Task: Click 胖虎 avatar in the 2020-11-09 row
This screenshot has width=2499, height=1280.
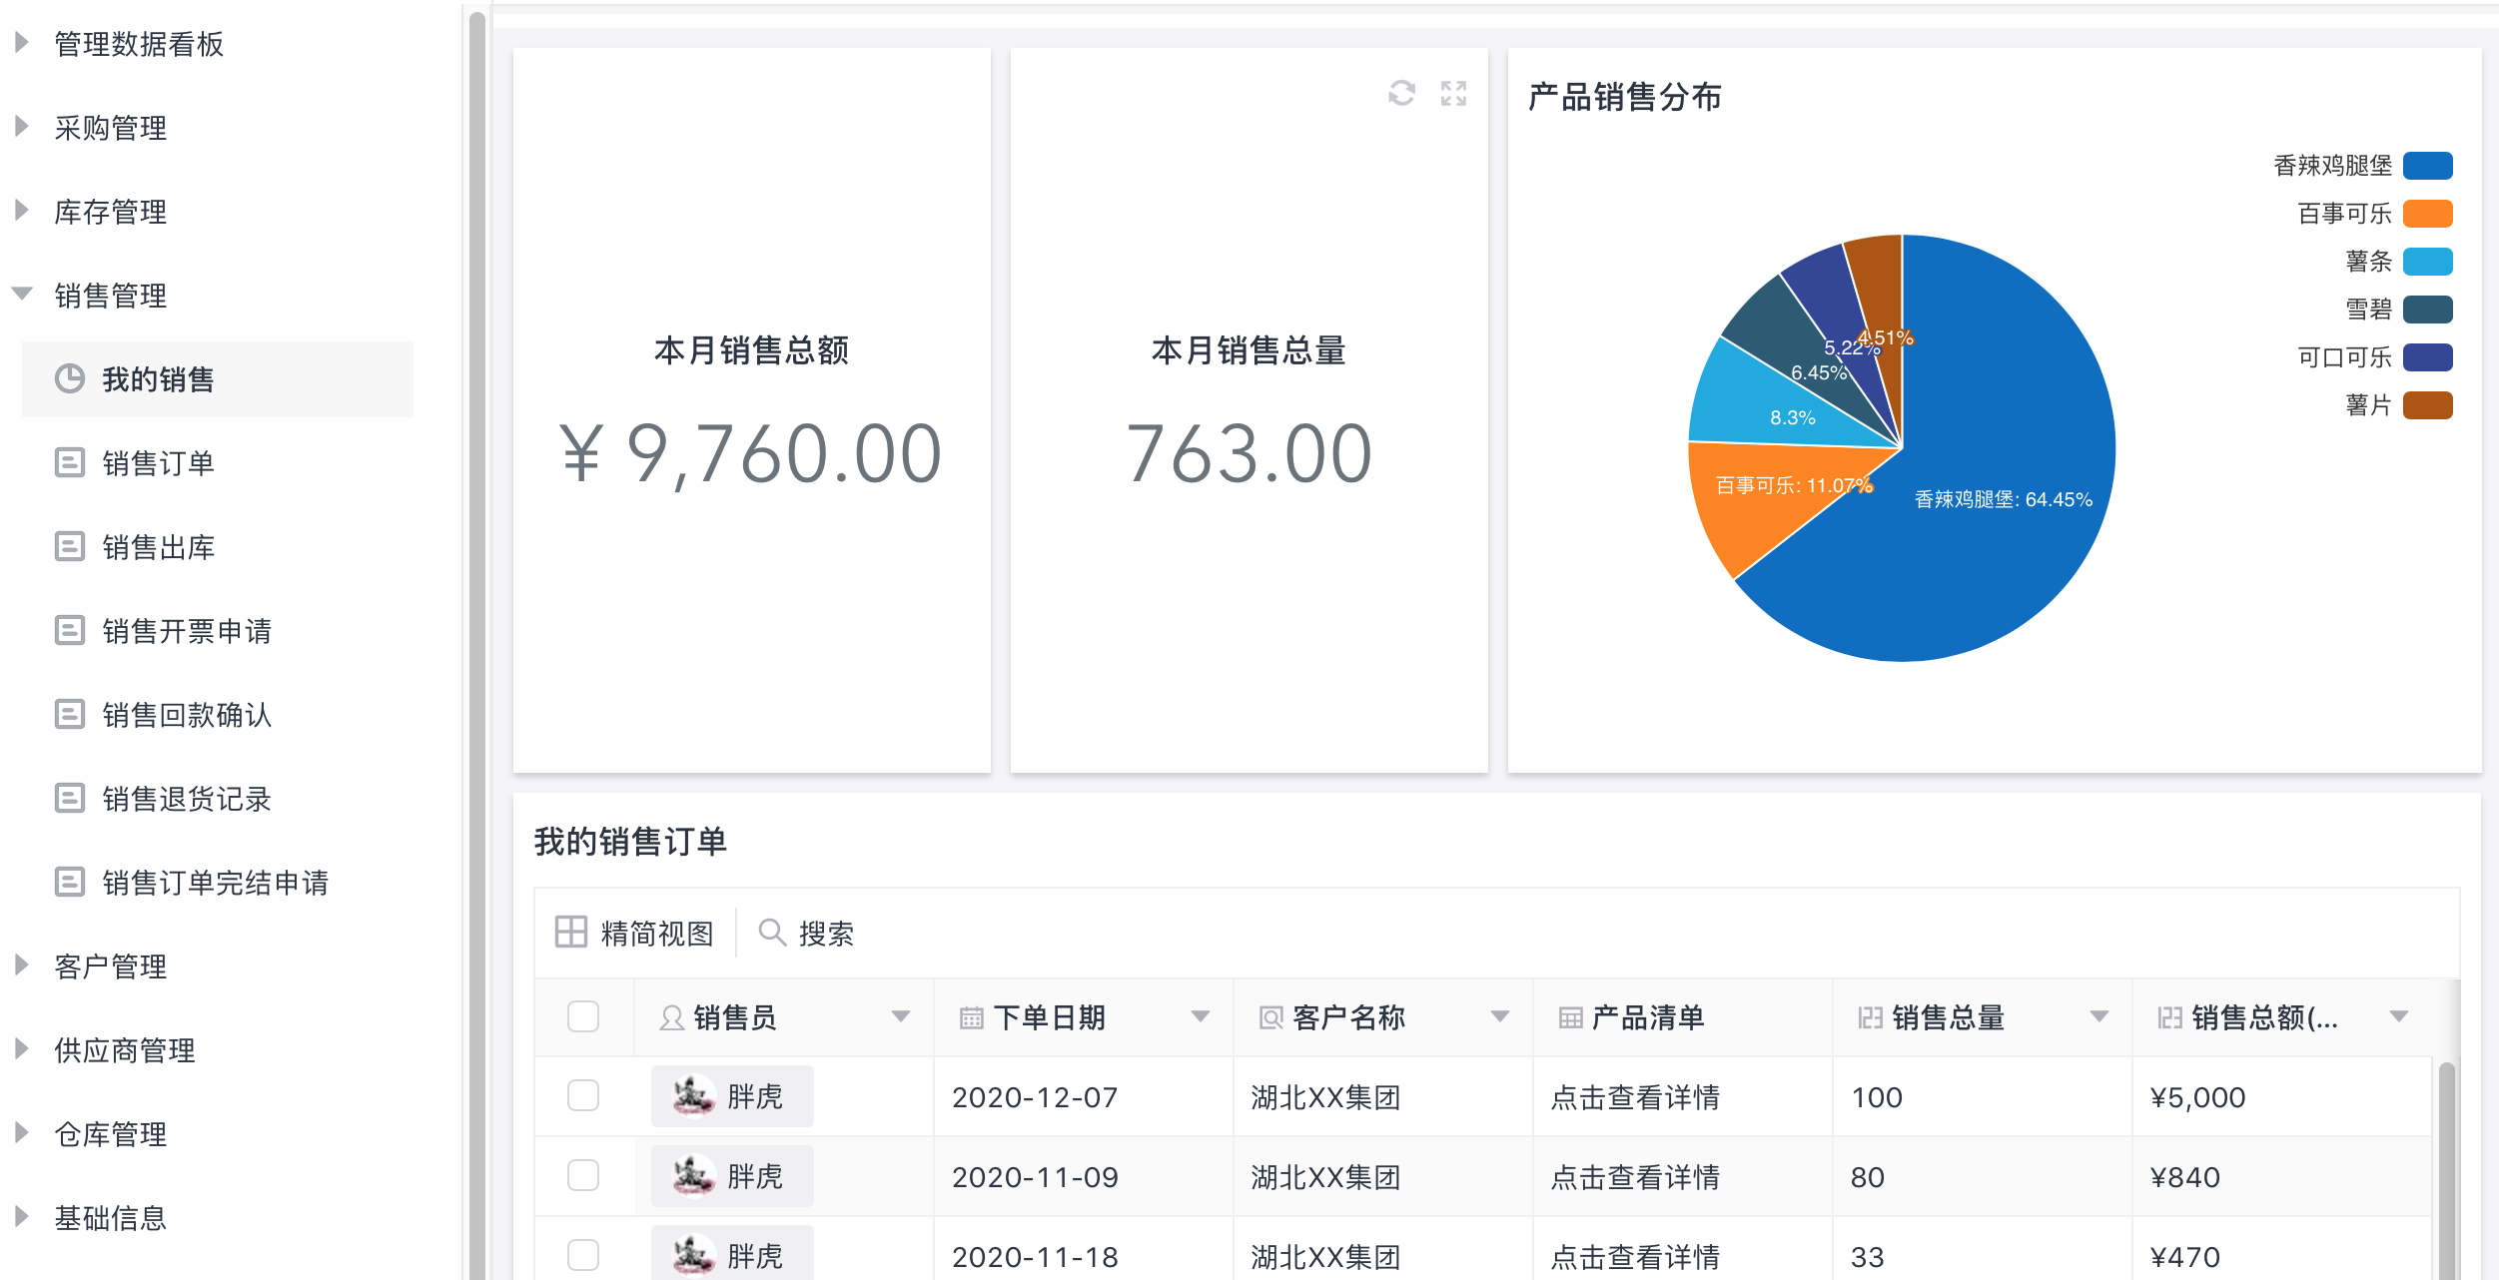Action: coord(693,1176)
